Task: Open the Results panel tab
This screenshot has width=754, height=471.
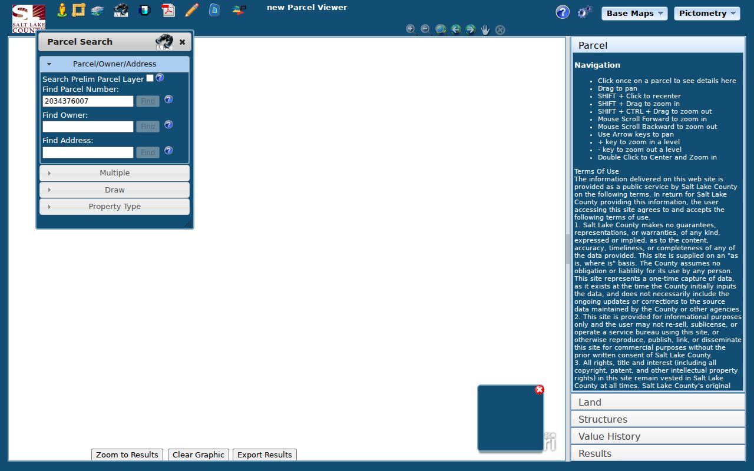Action: 658,453
